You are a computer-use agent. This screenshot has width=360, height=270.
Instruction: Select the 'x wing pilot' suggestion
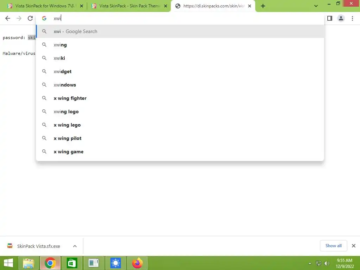180,138
